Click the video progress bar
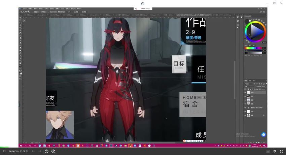 143,147
